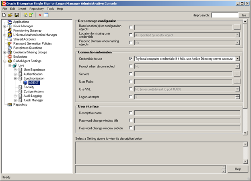Enable Base location(s) for configuration objects checkbox
Screen dimensions: 251x181
pos(131,27)
